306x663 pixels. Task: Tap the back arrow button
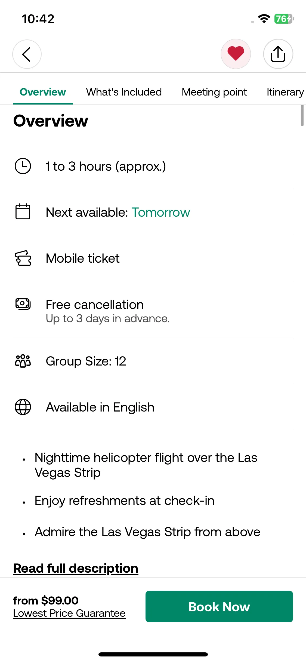point(27,54)
